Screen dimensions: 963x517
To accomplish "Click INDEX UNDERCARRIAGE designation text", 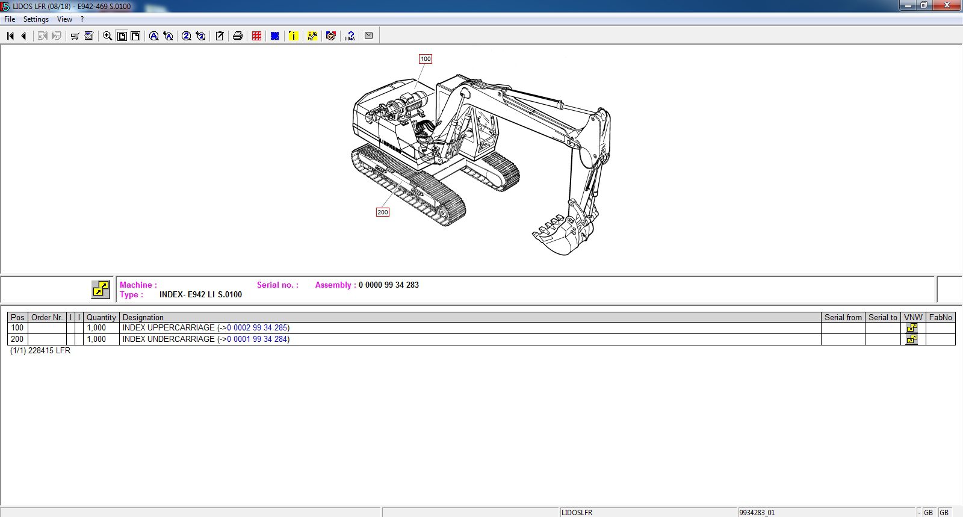I will click(169, 339).
